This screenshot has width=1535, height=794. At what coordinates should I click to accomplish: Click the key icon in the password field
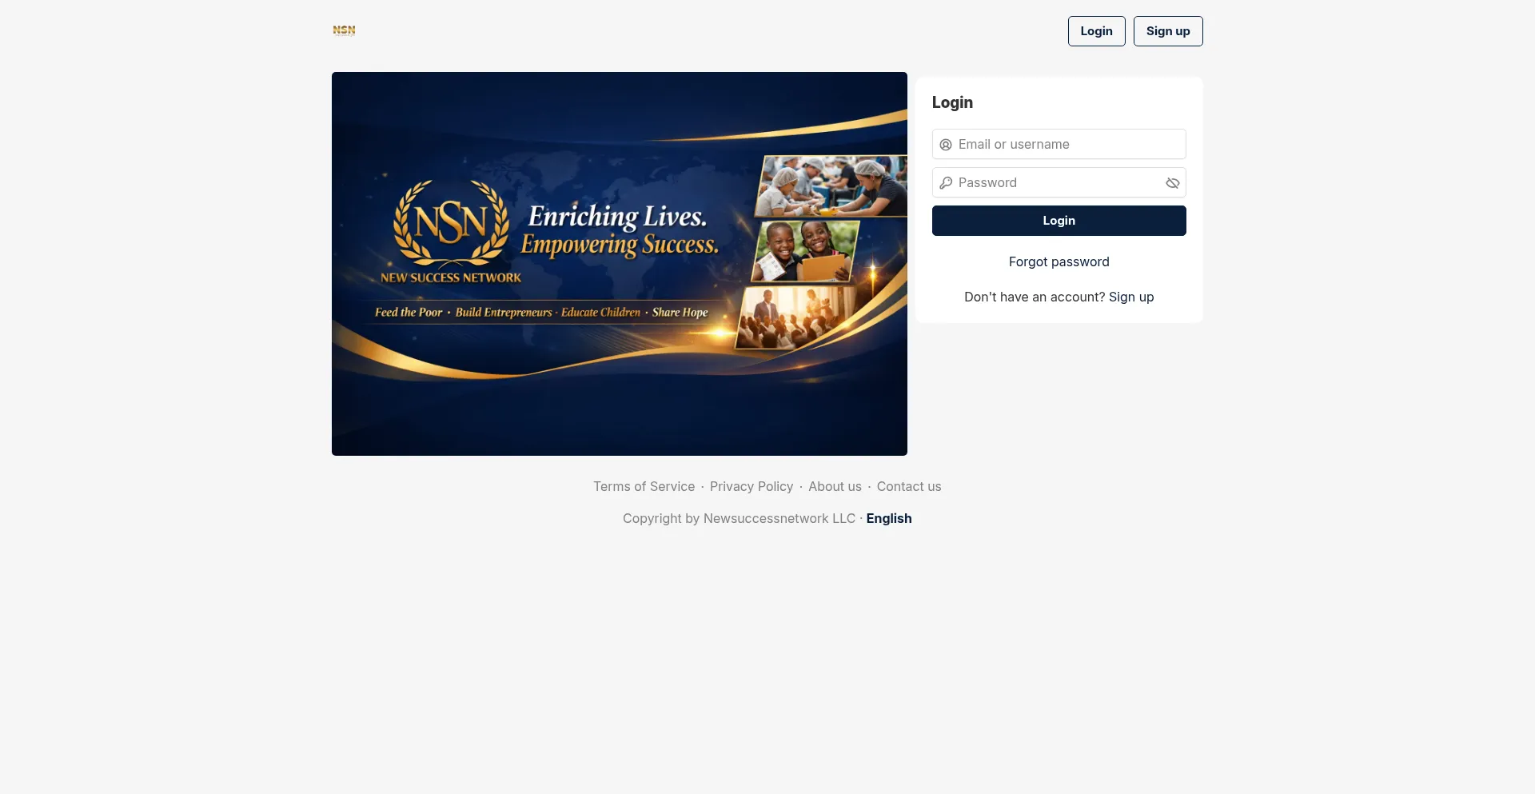[946, 183]
